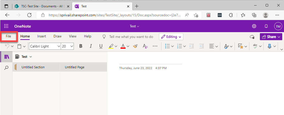Click the Format Painter brush icon

tap(135, 46)
